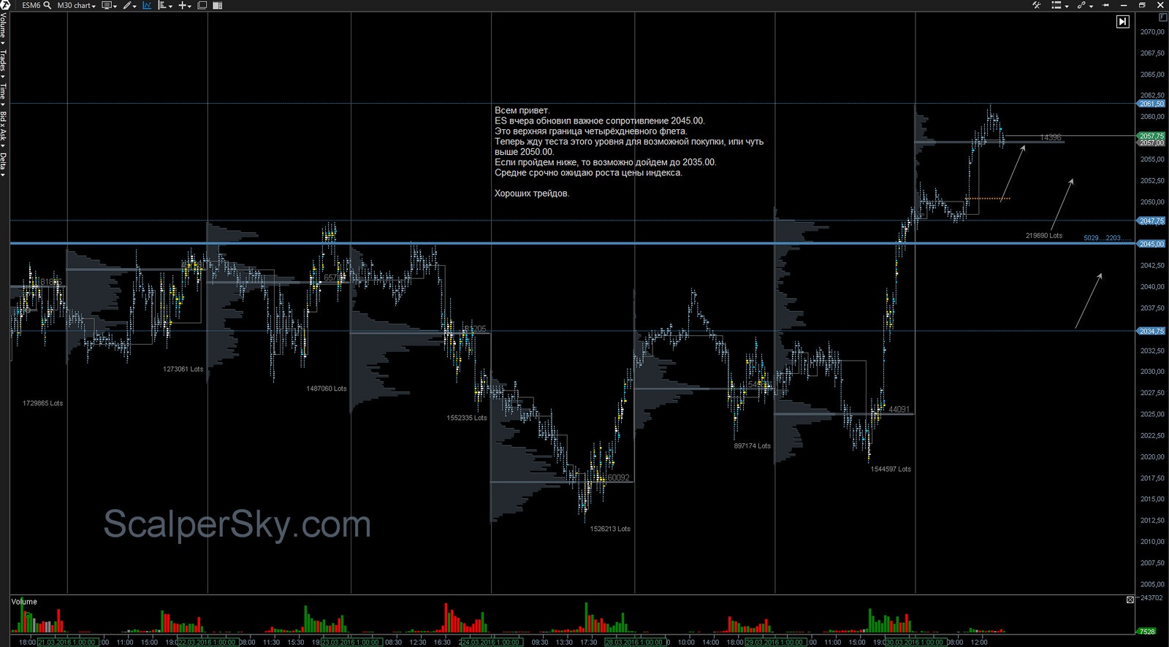Click the duplicate window icon
Image resolution: width=1169 pixels, height=647 pixels.
coord(202,5)
